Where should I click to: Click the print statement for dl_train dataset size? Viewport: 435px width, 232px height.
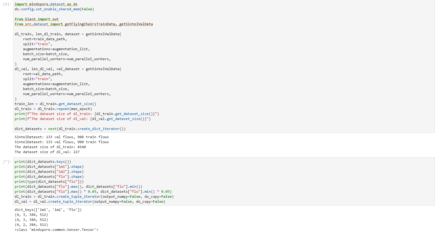(87, 114)
